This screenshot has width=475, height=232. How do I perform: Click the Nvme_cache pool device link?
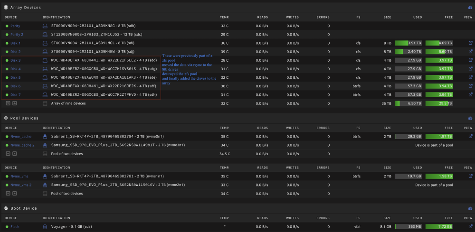pyautogui.click(x=20, y=137)
